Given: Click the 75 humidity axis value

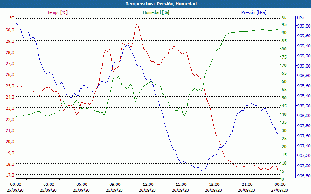Looking at the screenshot, I should 284,57.
